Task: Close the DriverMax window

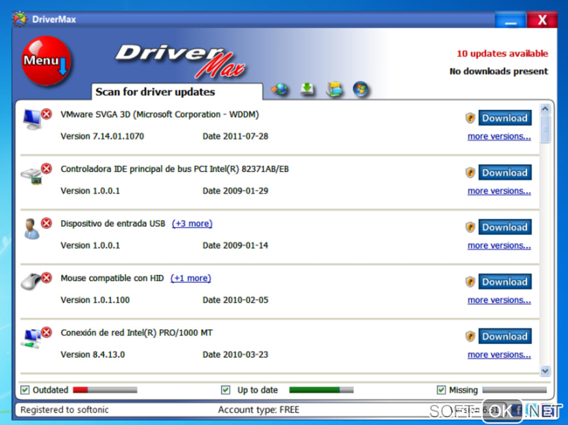Action: 542,20
